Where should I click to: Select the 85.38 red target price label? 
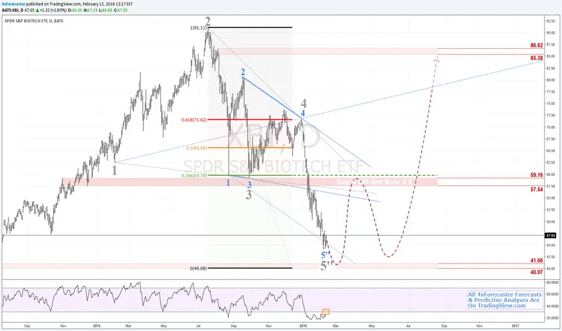click(537, 58)
